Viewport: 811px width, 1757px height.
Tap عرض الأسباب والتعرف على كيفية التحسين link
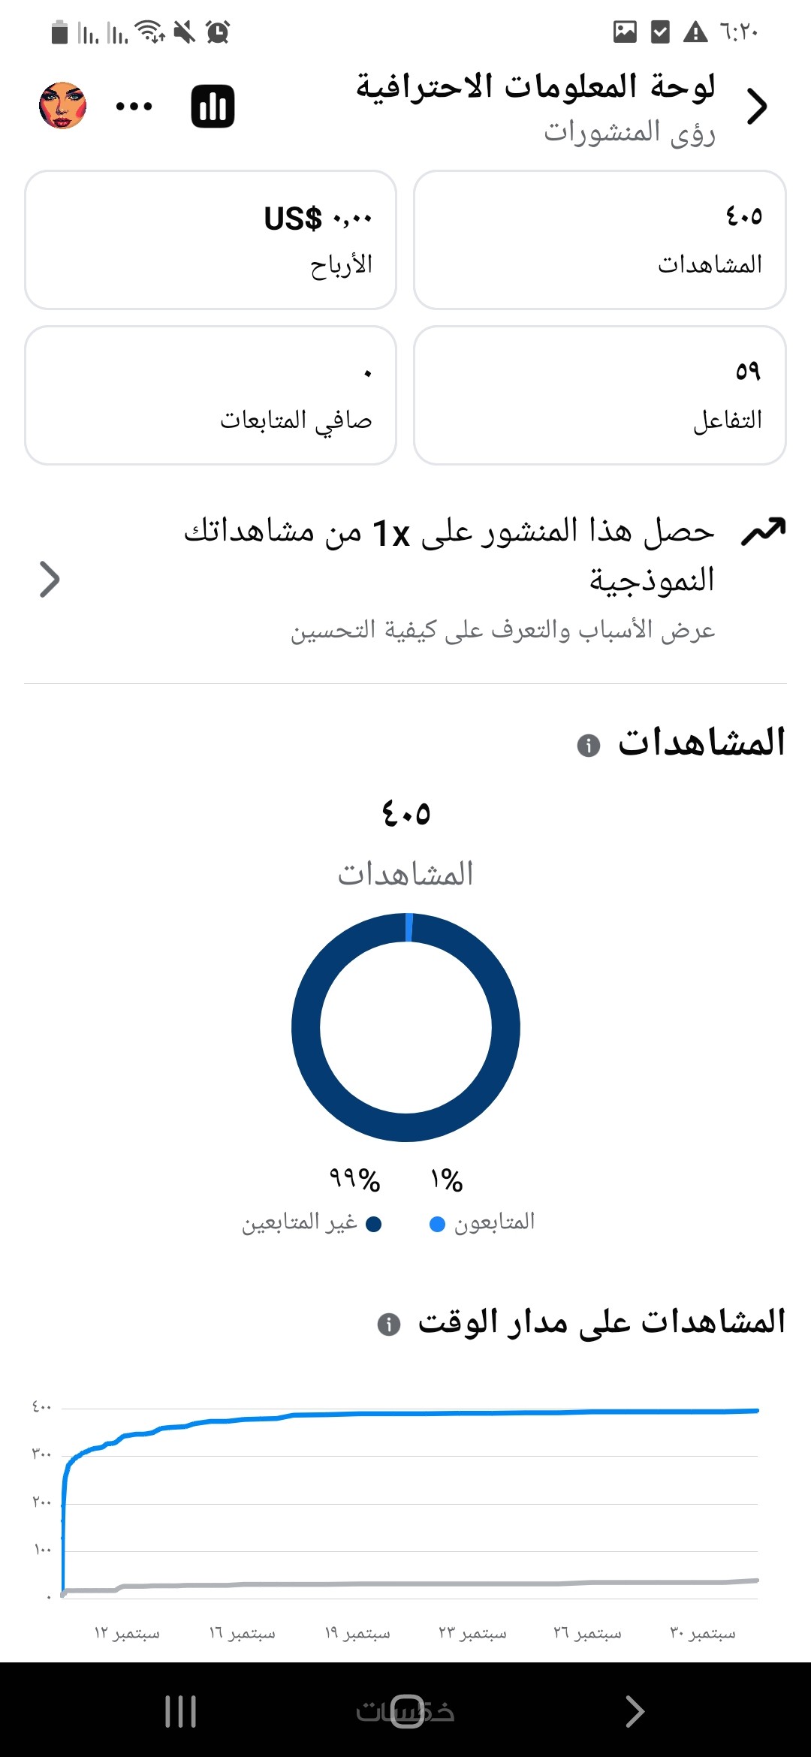coord(502,630)
